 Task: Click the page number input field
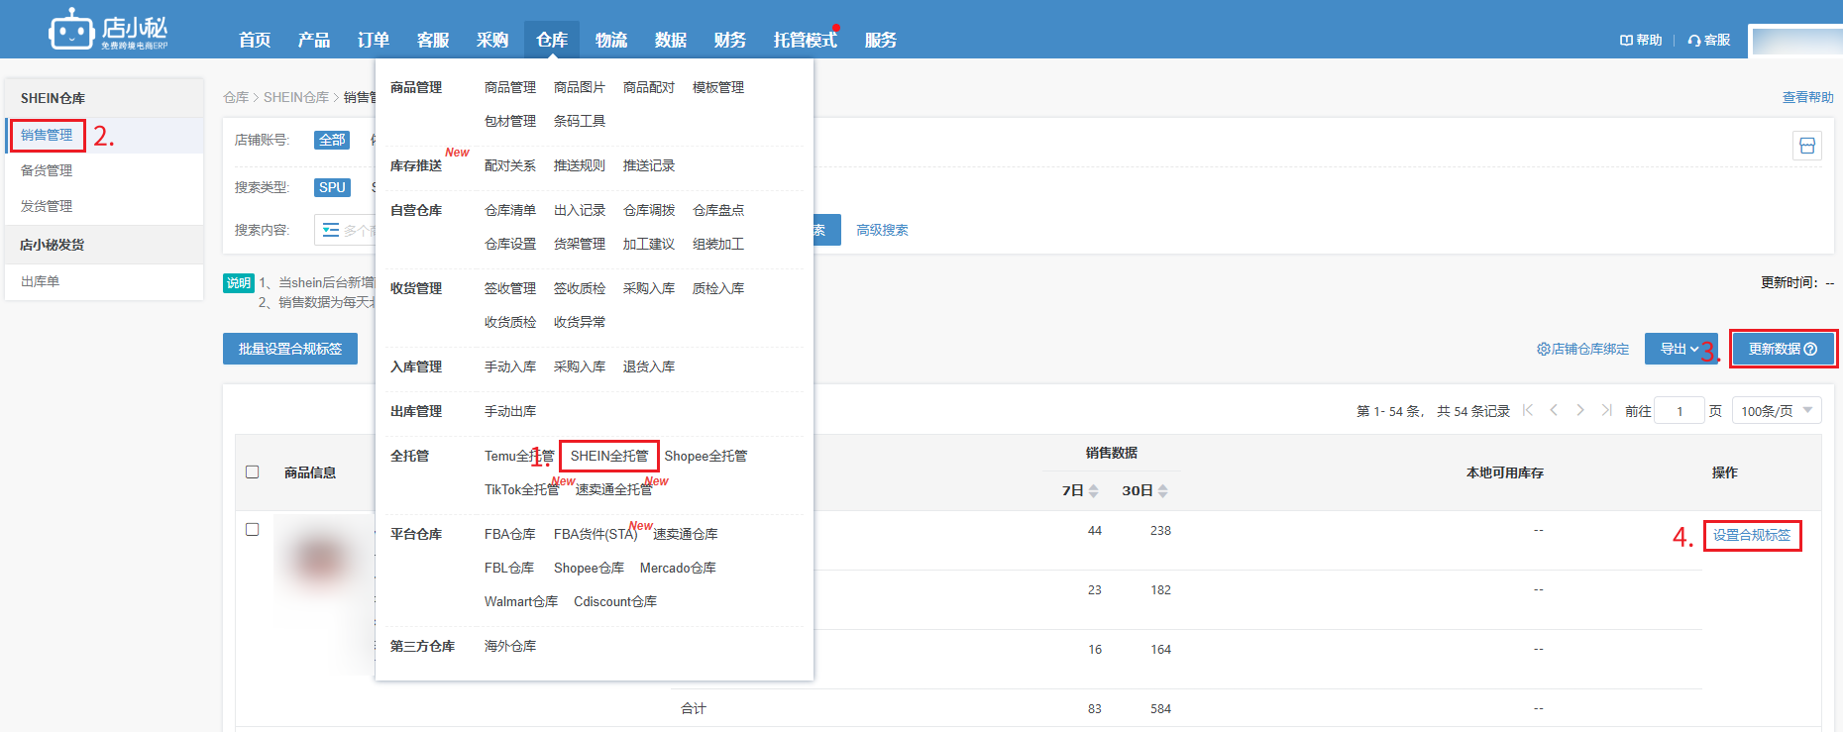pos(1680,411)
